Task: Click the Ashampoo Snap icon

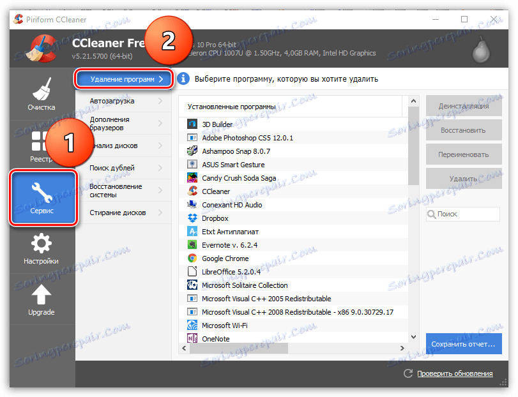Action: tap(192, 151)
